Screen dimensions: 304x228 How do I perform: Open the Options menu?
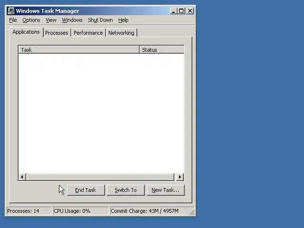[x=31, y=20]
